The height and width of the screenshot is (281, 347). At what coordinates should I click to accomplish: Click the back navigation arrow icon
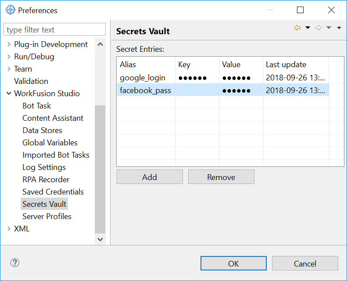[x=297, y=28]
